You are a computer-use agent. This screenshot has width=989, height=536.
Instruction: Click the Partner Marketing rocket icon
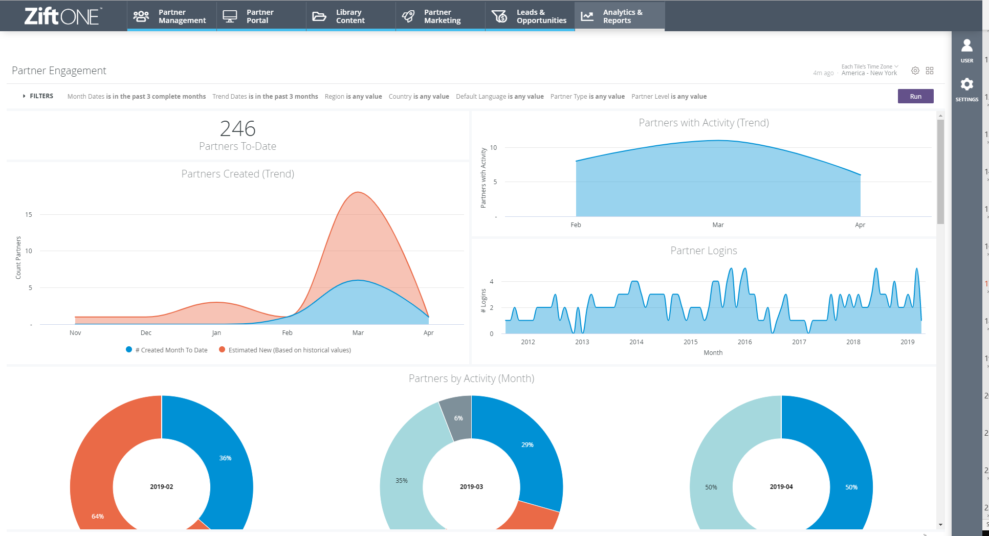coord(408,16)
